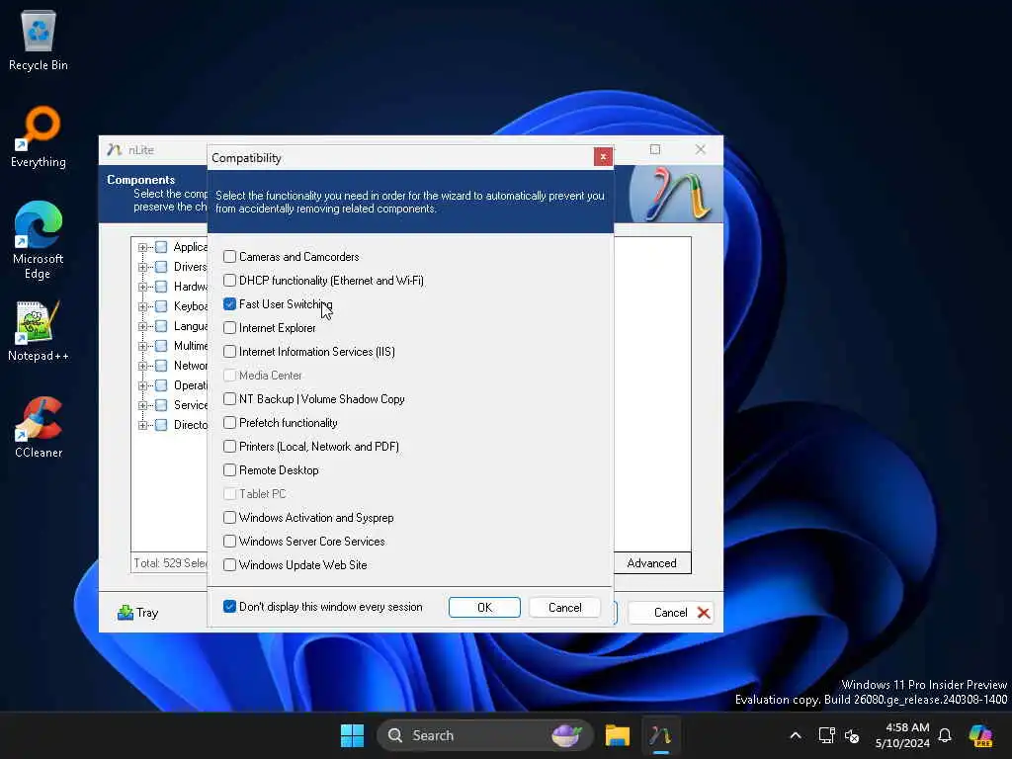The width and height of the screenshot is (1012, 759).
Task: Launch Microsoft Edge from the desktop
Action: (39, 240)
